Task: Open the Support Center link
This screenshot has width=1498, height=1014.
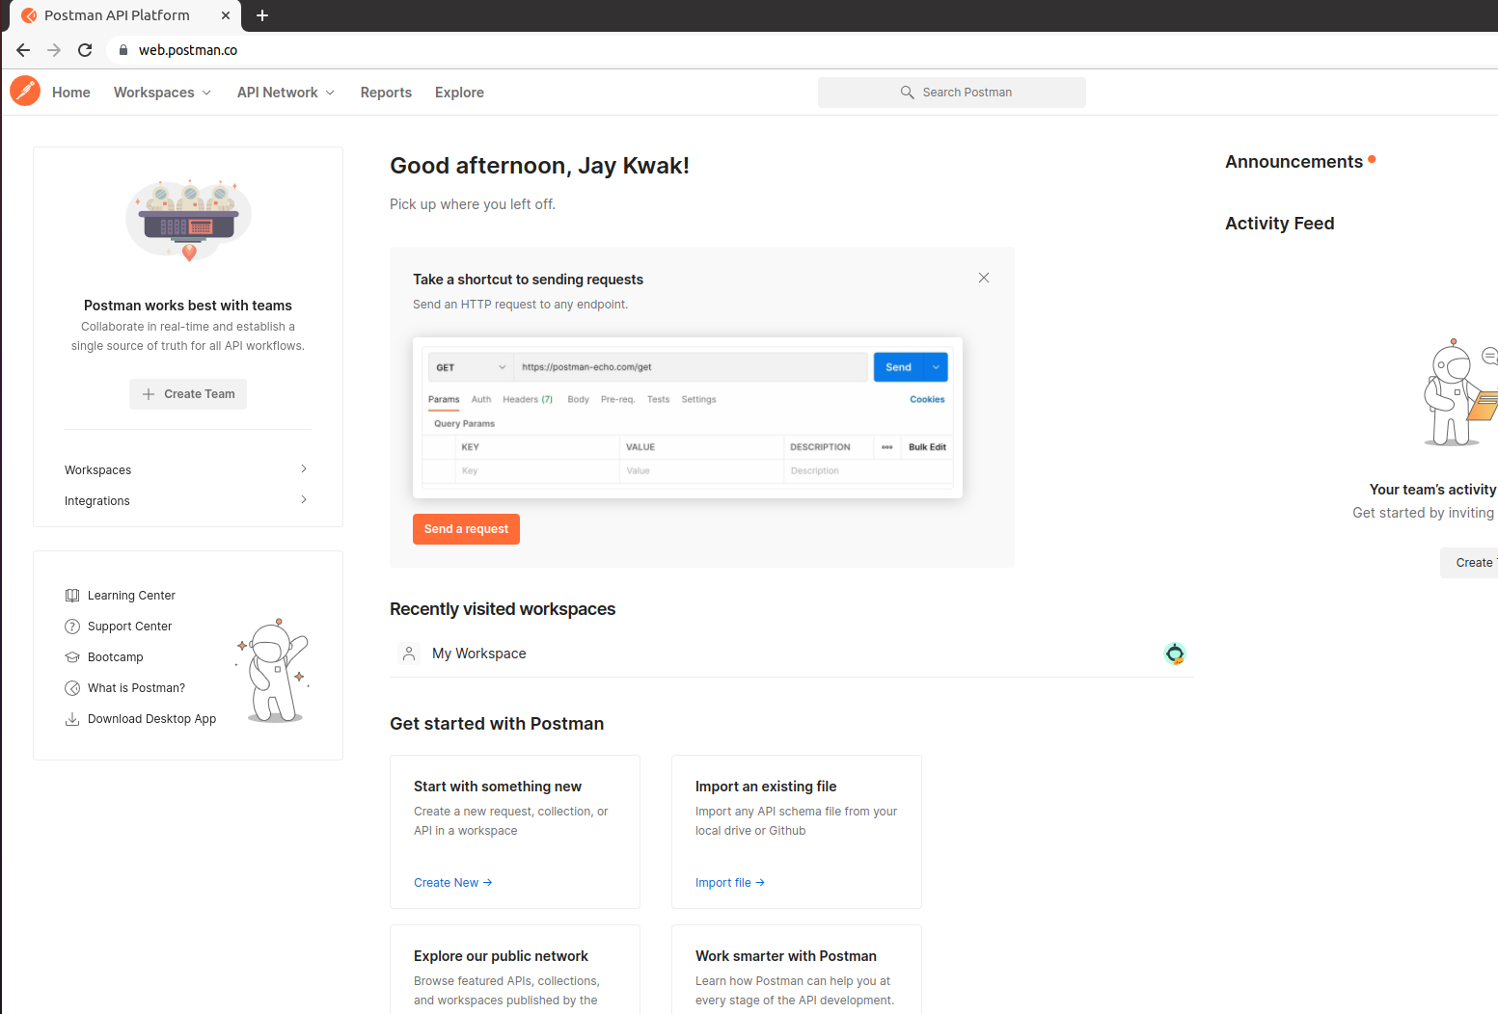Action: (x=129, y=627)
